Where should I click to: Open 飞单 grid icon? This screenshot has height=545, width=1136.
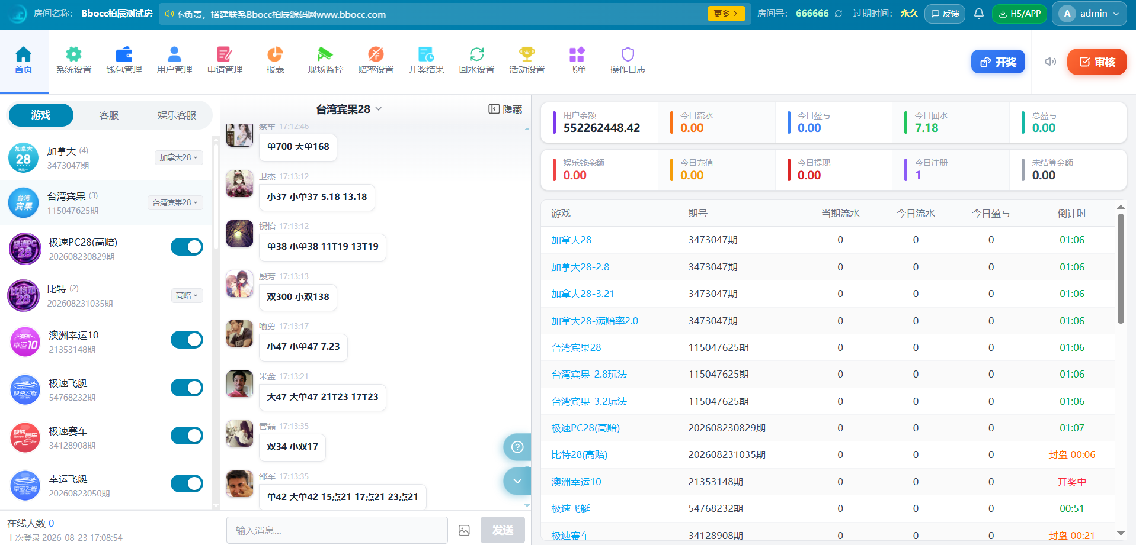click(x=577, y=54)
